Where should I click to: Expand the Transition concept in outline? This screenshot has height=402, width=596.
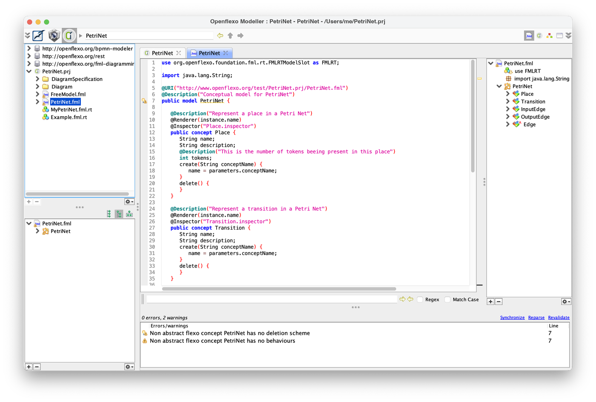click(x=507, y=102)
